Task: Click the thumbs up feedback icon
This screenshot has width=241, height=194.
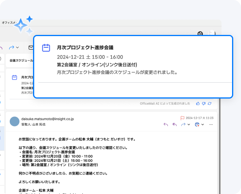Action: tap(198, 104)
